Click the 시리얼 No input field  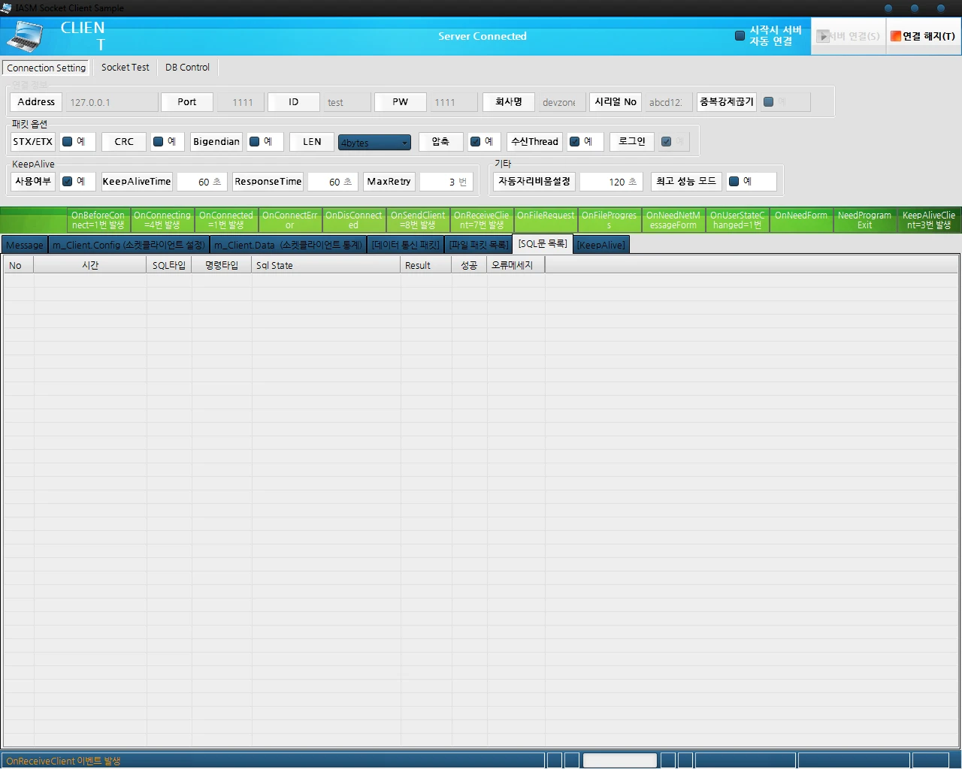[x=667, y=102]
